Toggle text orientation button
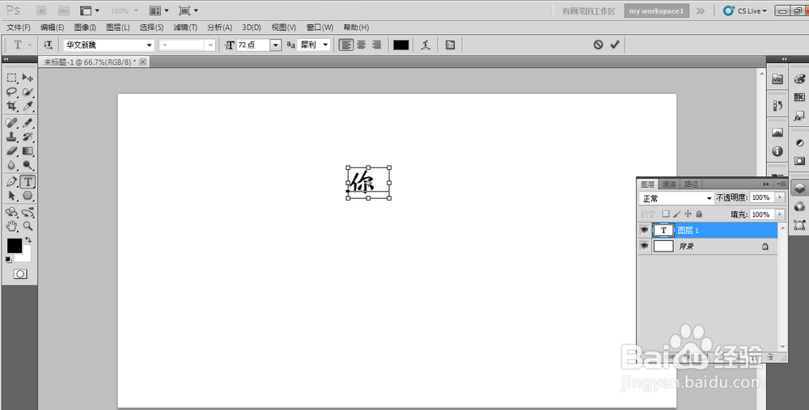This screenshot has width=809, height=410. tap(48, 44)
